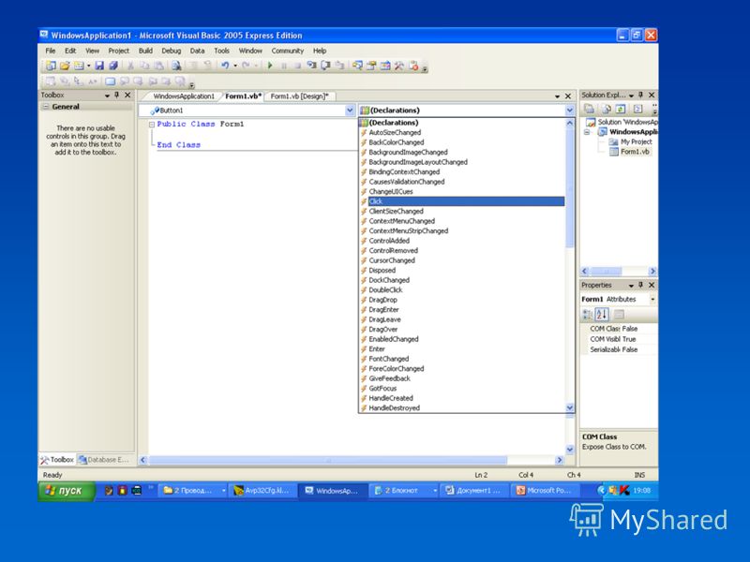The height and width of the screenshot is (562, 750).
Task: Open Properties window position dropdown
Action: coord(631,286)
